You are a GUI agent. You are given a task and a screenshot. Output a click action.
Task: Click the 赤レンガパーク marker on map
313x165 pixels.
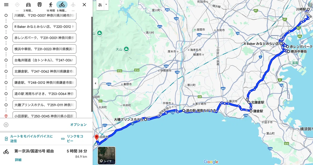pos(287,46)
